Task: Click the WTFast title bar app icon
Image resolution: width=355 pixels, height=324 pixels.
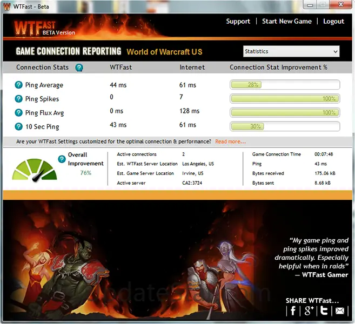Action: [7, 6]
